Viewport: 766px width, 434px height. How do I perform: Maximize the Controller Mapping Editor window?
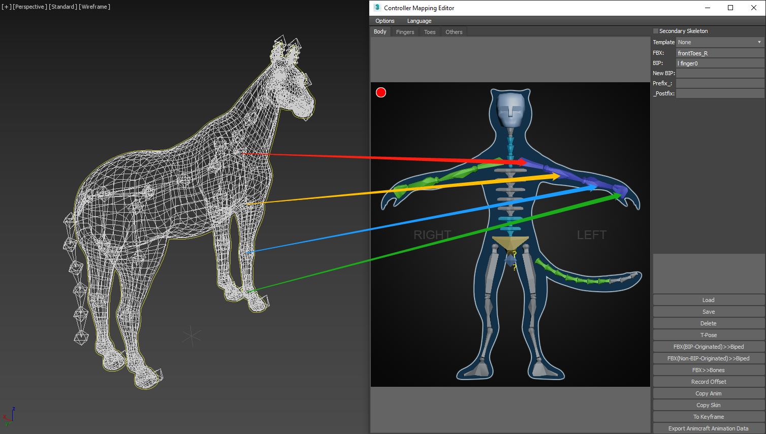tap(730, 8)
